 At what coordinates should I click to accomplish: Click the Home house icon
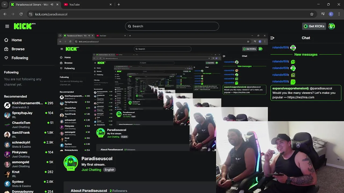click(6, 40)
